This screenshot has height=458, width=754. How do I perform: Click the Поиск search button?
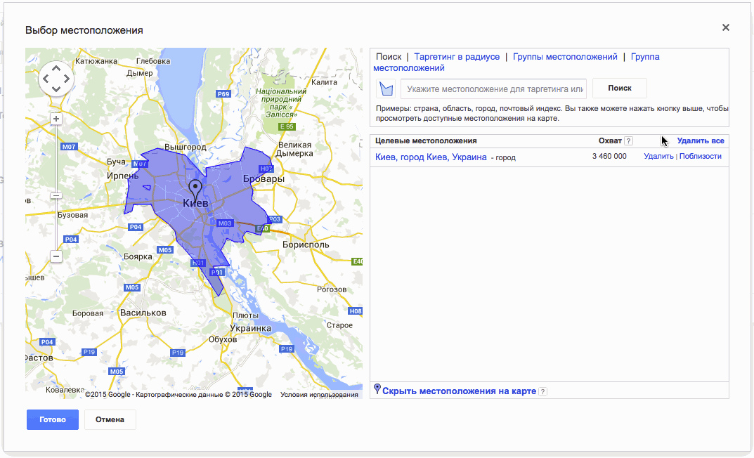pyautogui.click(x=619, y=89)
